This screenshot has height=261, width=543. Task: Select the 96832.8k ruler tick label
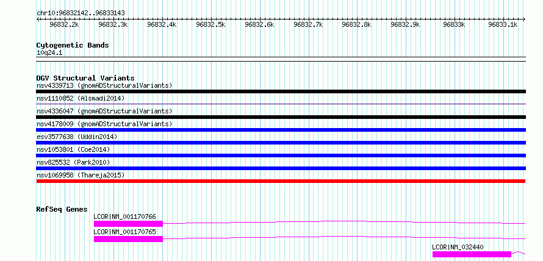tap(356, 24)
